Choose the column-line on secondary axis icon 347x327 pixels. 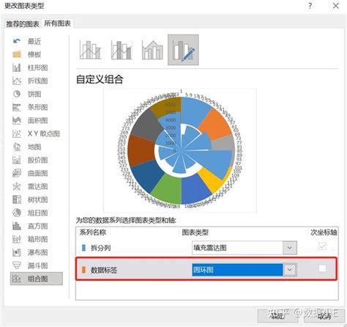[x=122, y=50]
